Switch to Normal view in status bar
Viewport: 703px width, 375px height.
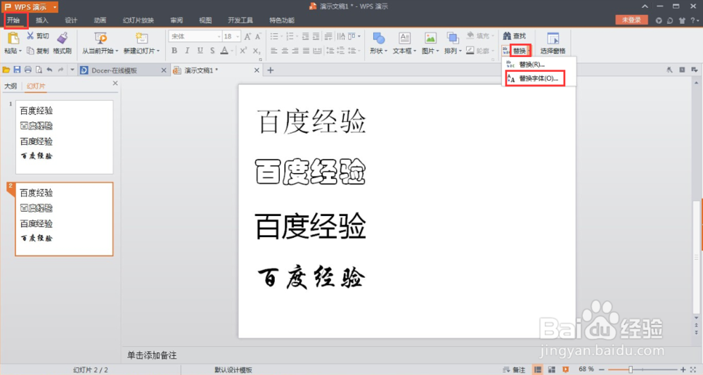538,369
